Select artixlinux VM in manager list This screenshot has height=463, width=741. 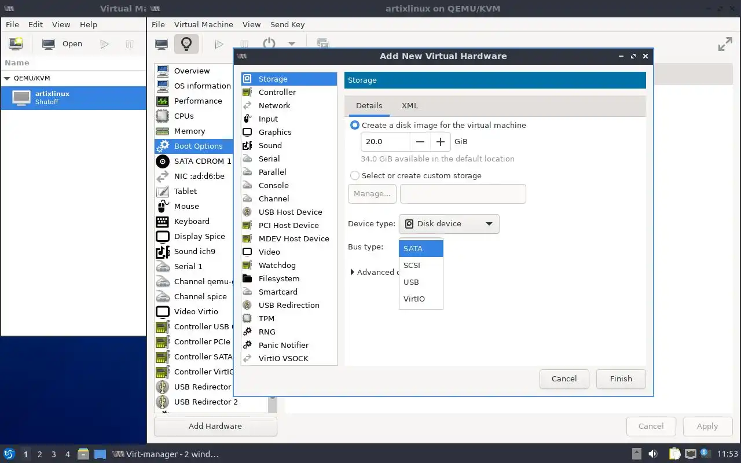pyautogui.click(x=74, y=98)
